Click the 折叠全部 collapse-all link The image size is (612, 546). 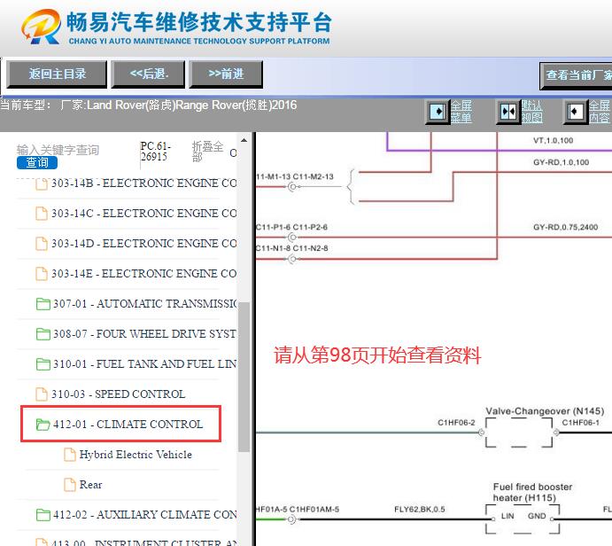[x=207, y=152]
